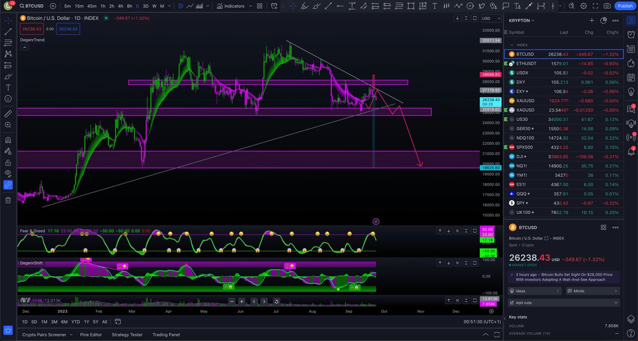This screenshot has width=638, height=341.
Task: Select the 5m timeframe
Action: (68, 6)
